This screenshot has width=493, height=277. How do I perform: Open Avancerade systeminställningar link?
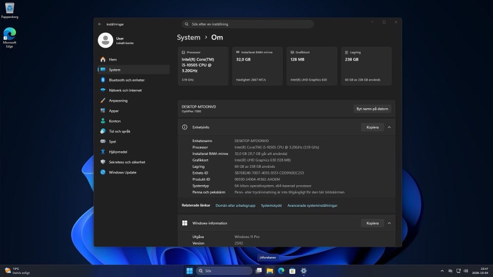312,205
